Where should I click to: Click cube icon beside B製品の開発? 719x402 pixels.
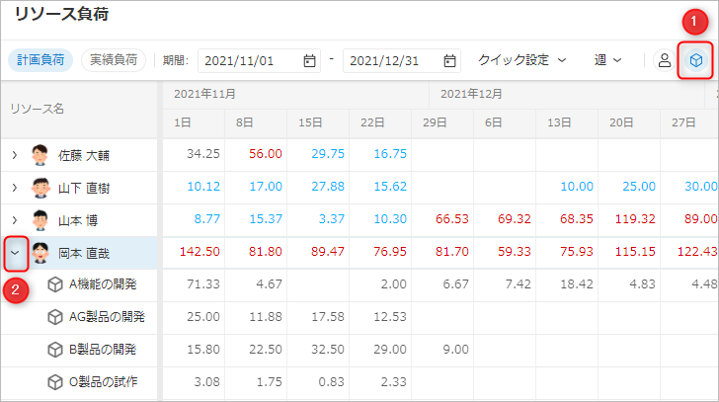[x=55, y=350]
